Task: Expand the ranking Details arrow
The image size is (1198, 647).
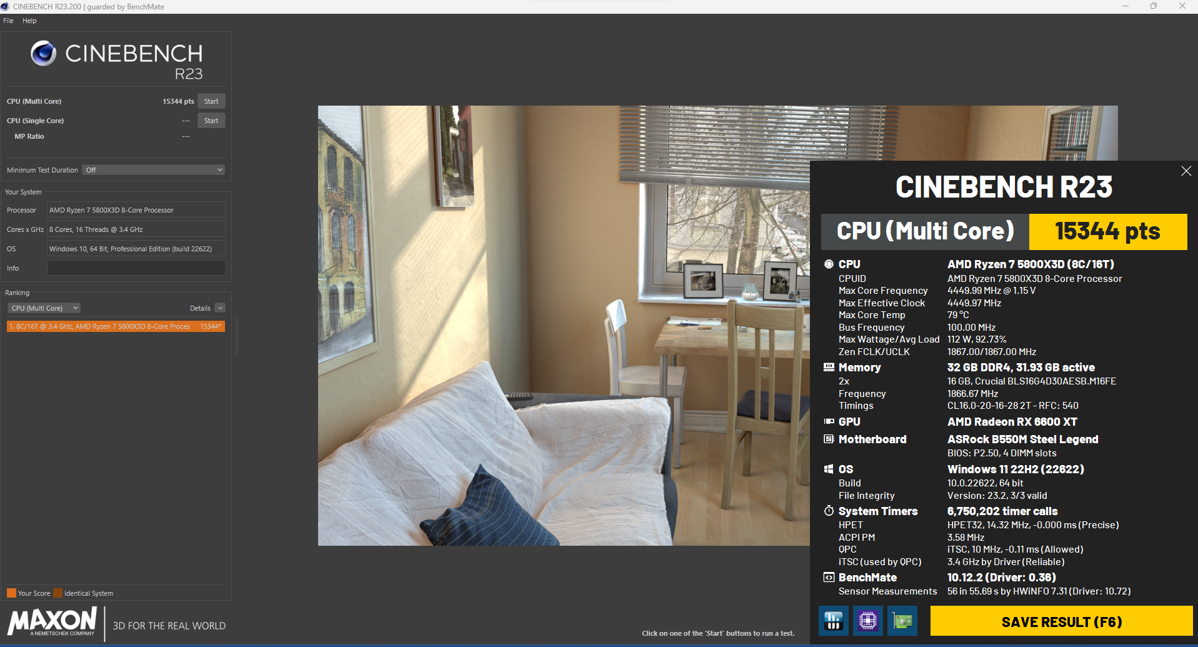Action: tap(220, 308)
